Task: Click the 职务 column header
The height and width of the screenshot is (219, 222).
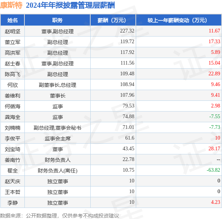Action: pos(57,20)
